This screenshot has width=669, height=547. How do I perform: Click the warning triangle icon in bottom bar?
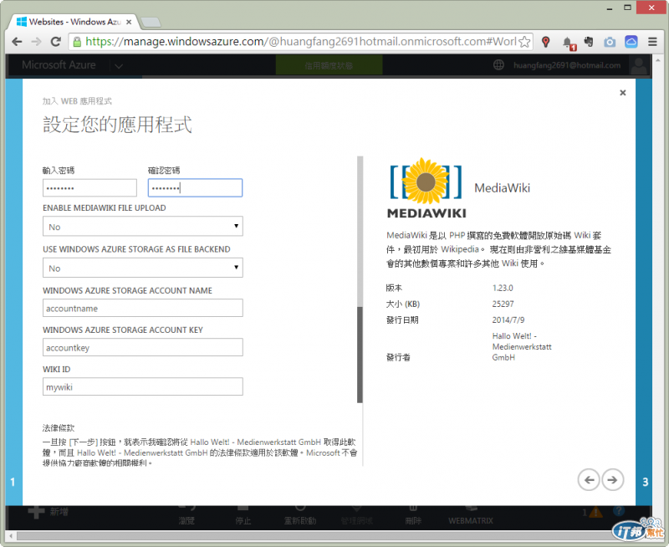point(595,512)
